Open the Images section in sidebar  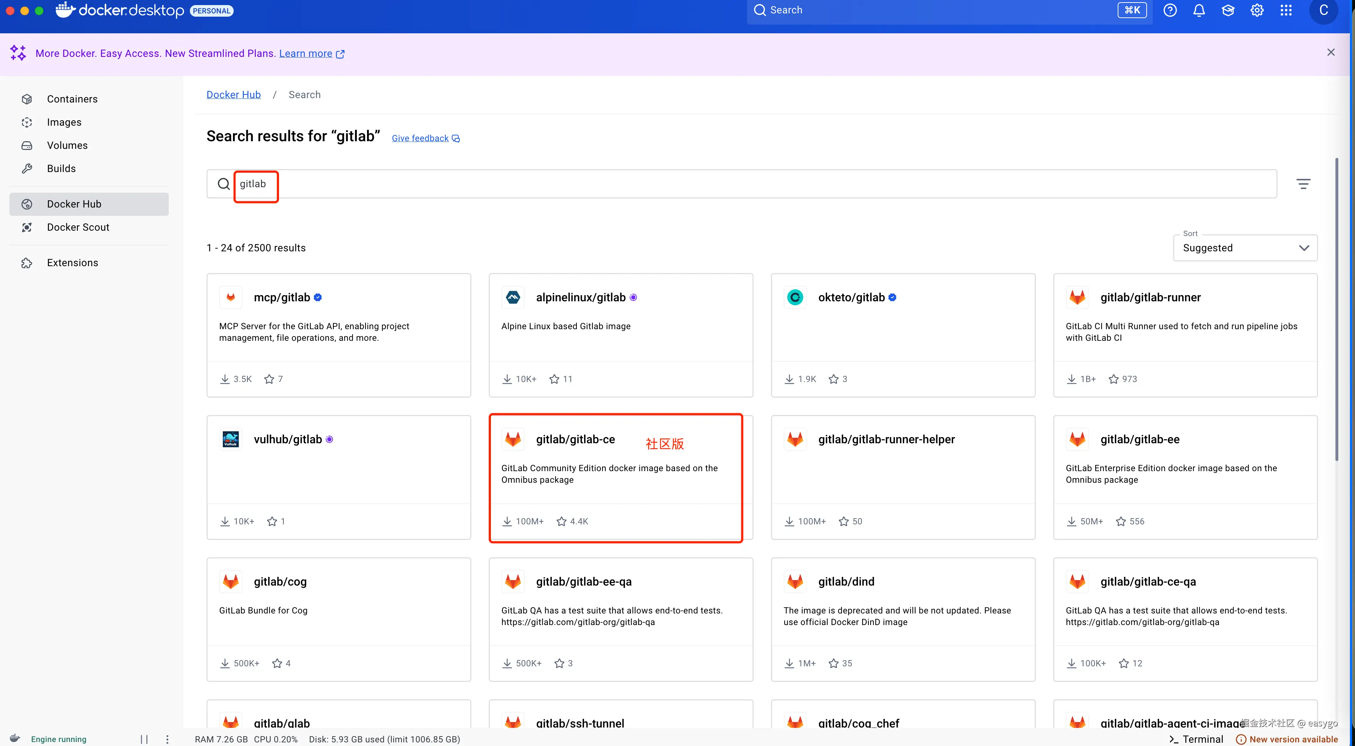click(64, 122)
